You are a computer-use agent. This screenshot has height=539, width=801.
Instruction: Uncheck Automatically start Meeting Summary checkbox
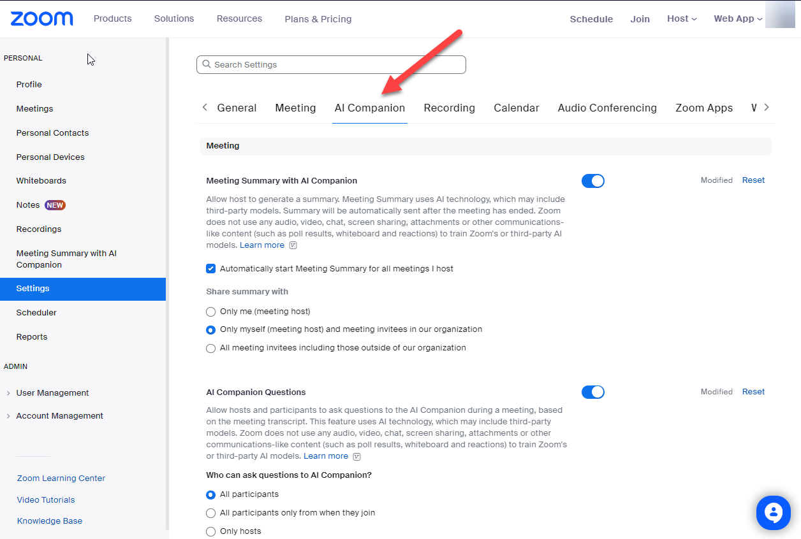tap(211, 269)
